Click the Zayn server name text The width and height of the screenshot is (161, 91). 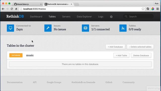(20, 29)
